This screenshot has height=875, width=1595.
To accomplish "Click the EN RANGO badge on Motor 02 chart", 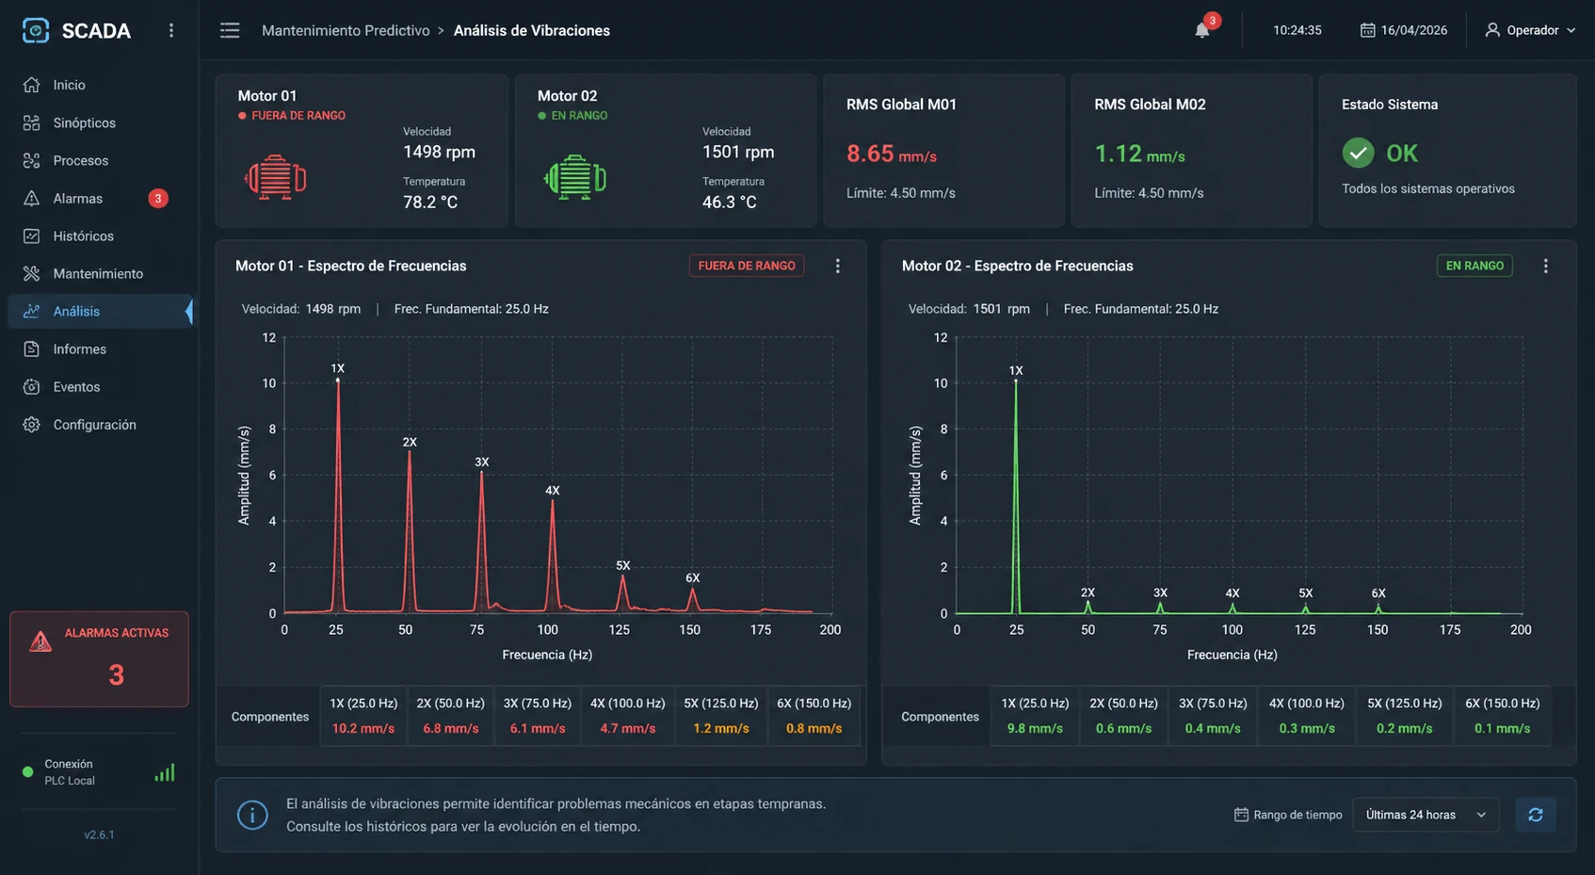I will [x=1474, y=266].
